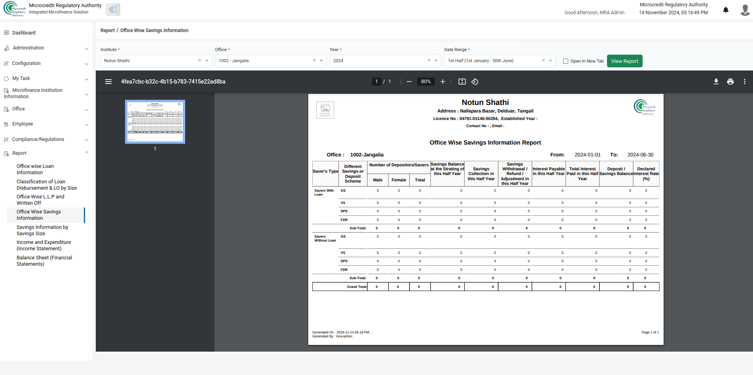Open the Date Range dropdown arrow
This screenshot has height=375, width=753.
tap(550, 61)
